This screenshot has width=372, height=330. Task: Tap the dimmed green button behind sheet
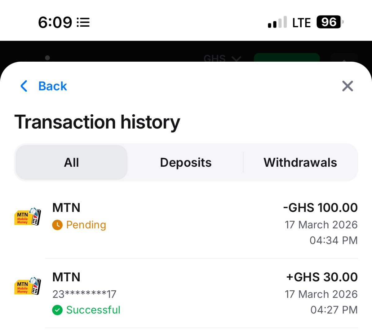pos(286,58)
